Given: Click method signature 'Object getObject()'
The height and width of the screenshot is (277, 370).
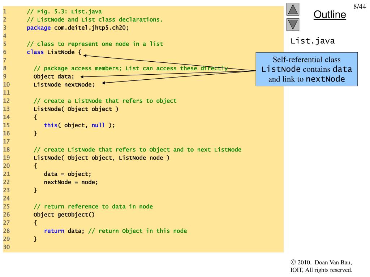Looking at the screenshot, I should pos(64,215).
